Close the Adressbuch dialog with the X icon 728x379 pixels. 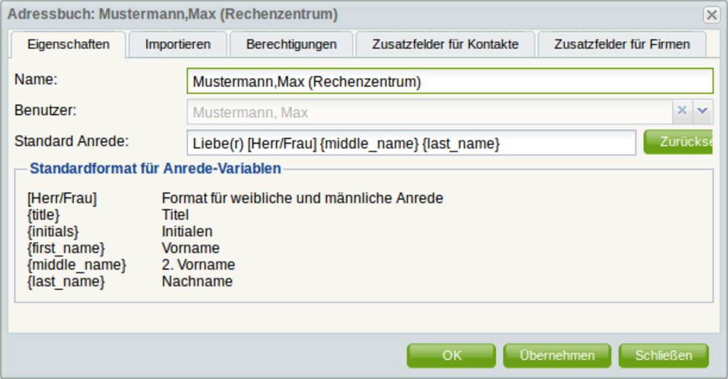(711, 15)
